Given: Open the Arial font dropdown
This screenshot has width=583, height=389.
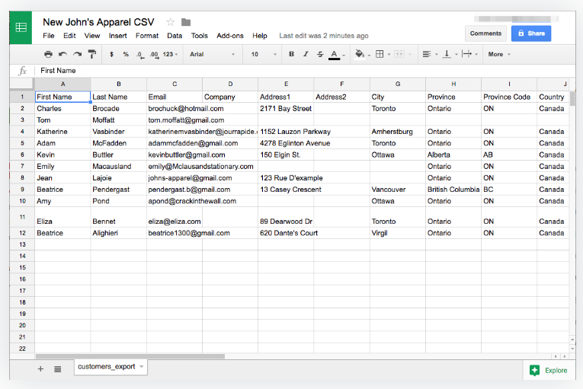Looking at the screenshot, I should [212, 54].
